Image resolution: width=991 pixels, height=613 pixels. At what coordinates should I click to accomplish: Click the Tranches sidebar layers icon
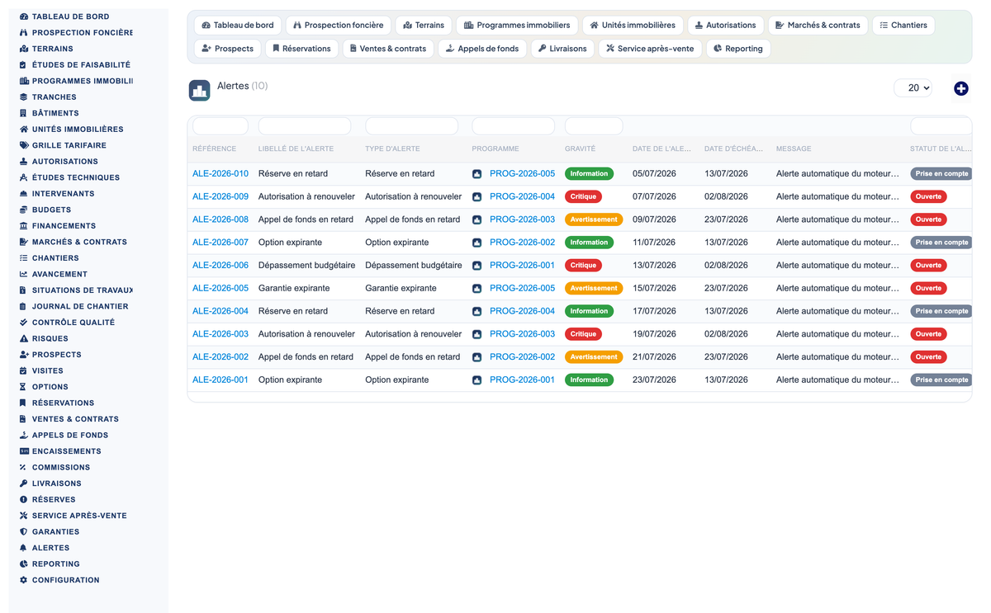(24, 97)
